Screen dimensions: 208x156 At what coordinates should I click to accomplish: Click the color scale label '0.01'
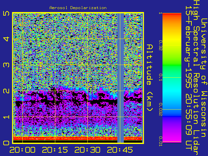click(x=161, y=141)
